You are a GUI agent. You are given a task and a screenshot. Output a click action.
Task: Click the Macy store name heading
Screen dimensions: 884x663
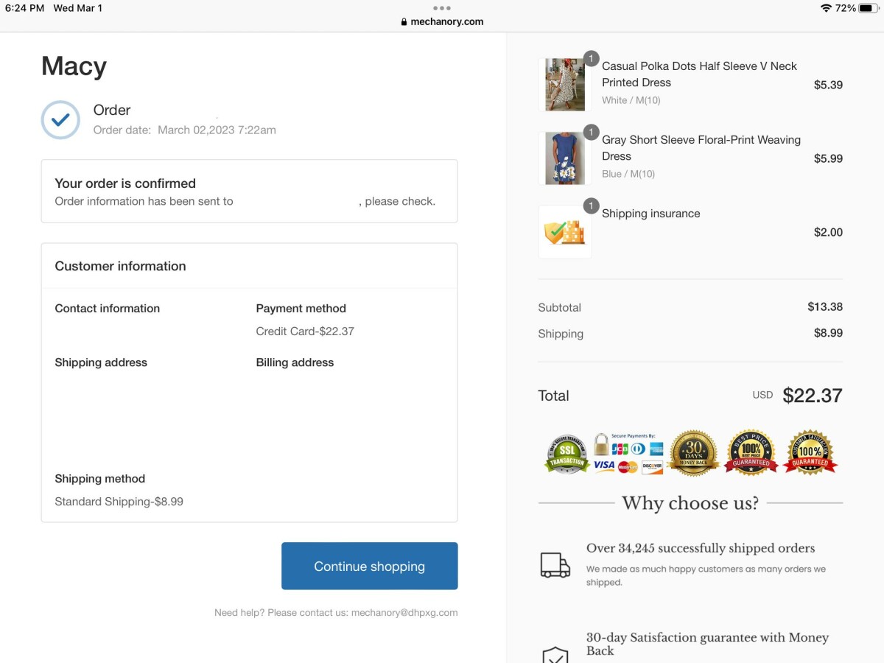tap(74, 66)
